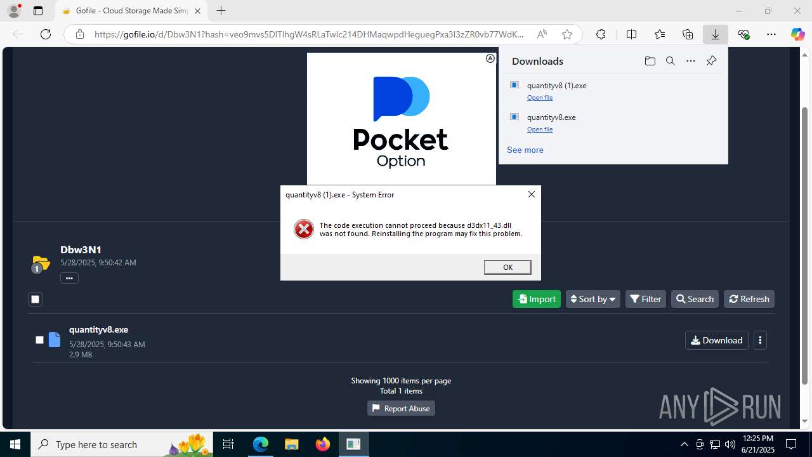The height and width of the screenshot is (457, 812).
Task: Click the Edge profile avatar icon
Action: (14, 11)
